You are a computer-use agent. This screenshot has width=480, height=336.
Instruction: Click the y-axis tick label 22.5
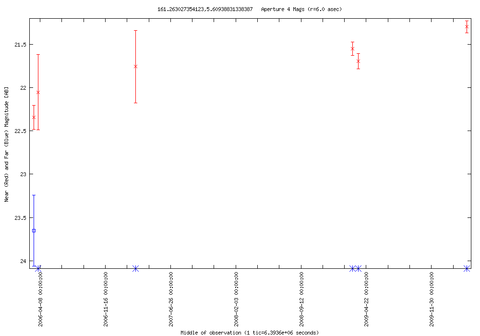click(20, 131)
